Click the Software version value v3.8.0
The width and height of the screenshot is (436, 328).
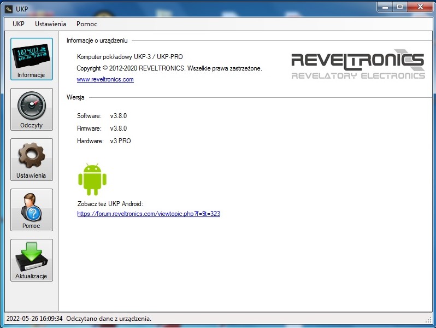pos(119,116)
